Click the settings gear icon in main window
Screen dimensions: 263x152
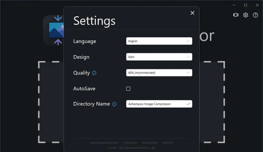(246, 15)
